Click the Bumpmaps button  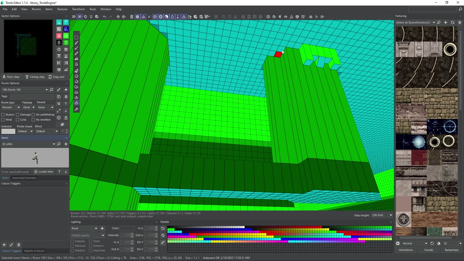click(x=452, y=250)
